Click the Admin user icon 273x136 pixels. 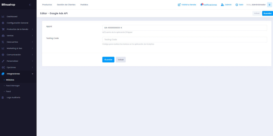click(x=222, y=5)
